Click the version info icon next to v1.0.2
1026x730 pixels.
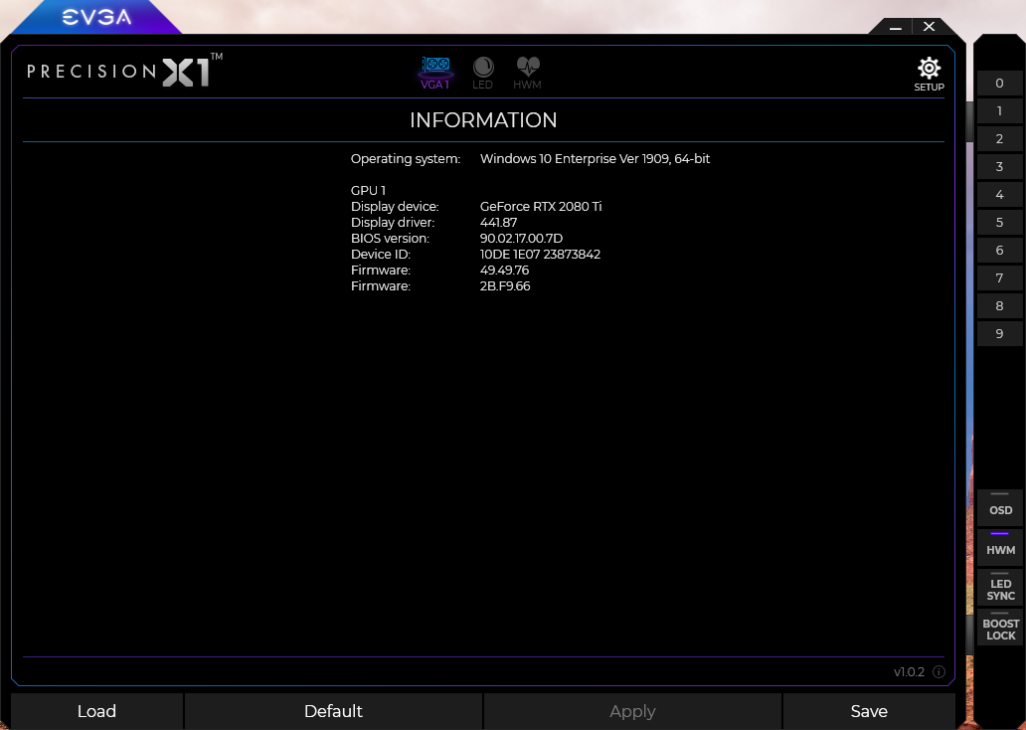pos(939,671)
